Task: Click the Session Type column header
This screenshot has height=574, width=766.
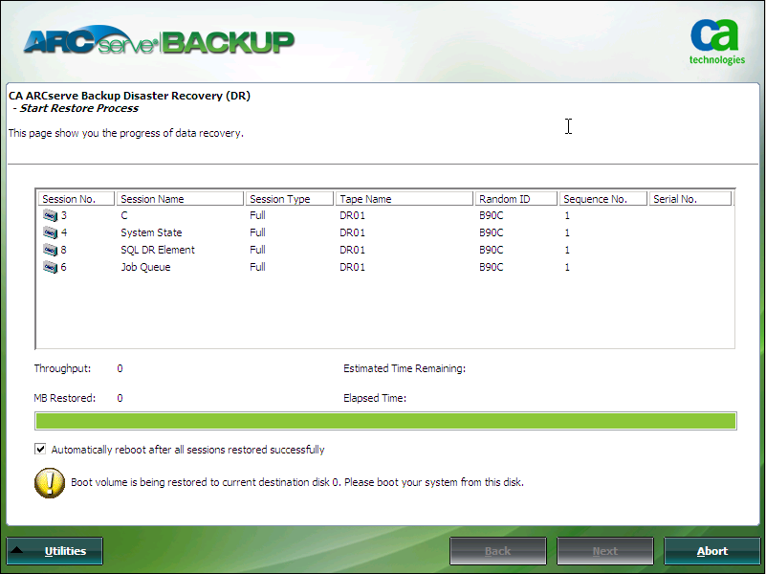Action: coord(290,199)
